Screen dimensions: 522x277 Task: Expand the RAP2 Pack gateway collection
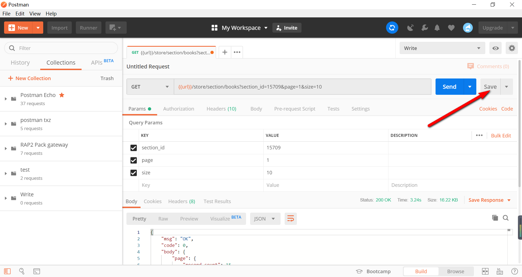(x=6, y=149)
